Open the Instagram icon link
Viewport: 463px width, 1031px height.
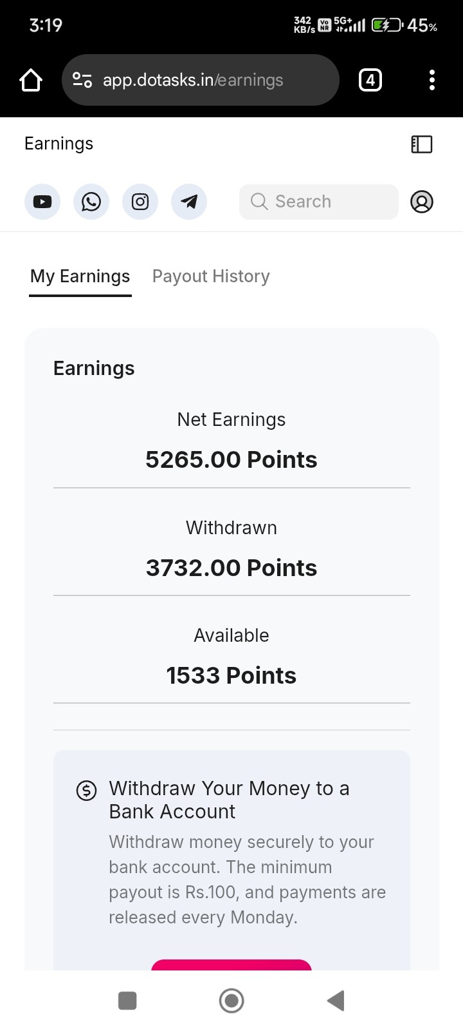point(140,202)
